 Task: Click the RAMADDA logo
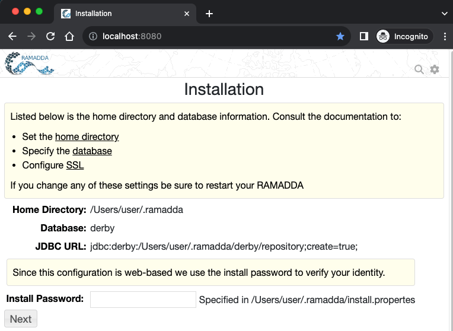coord(30,63)
